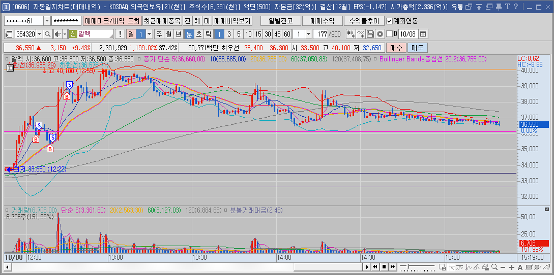This screenshot has width=554, height=275.
Task: Click the up-arrow always-on-top title bar icon
Action: [479, 7]
